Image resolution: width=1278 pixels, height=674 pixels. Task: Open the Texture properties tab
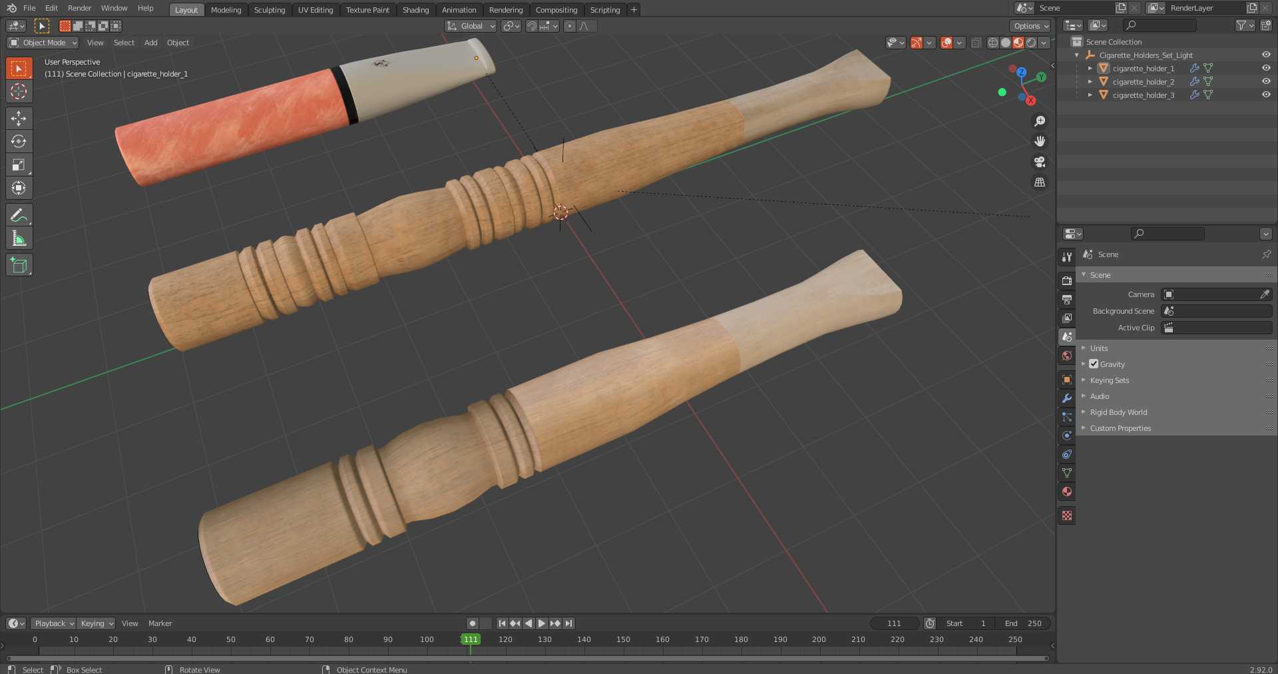click(1067, 515)
